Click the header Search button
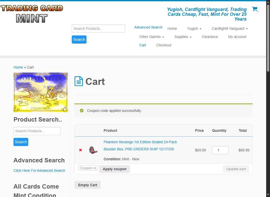Image resolution: width=270 pixels, height=197 pixels. pyautogui.click(x=79, y=40)
